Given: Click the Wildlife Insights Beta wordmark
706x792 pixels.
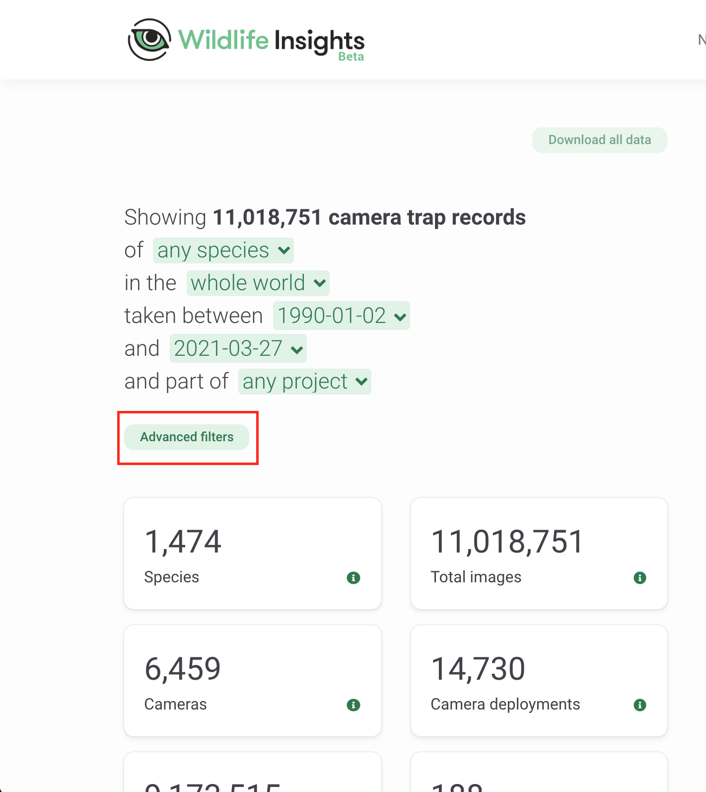Looking at the screenshot, I should (272, 44).
